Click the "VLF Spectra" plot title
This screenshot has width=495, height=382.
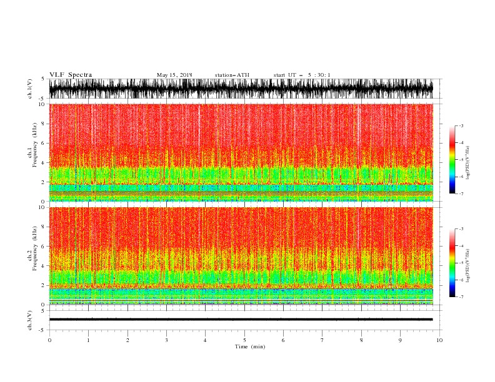[x=71, y=75]
